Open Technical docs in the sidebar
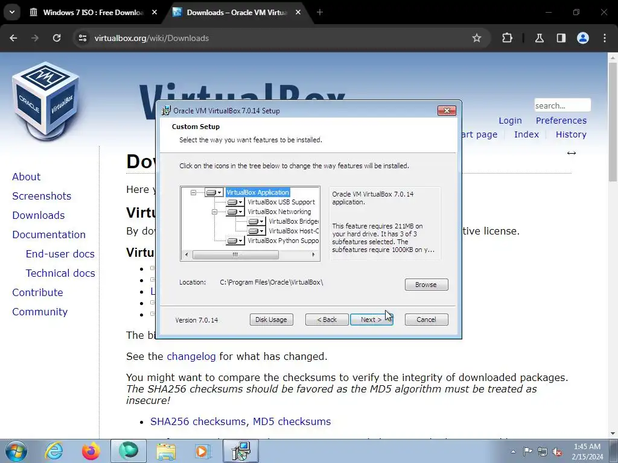 [x=60, y=273]
